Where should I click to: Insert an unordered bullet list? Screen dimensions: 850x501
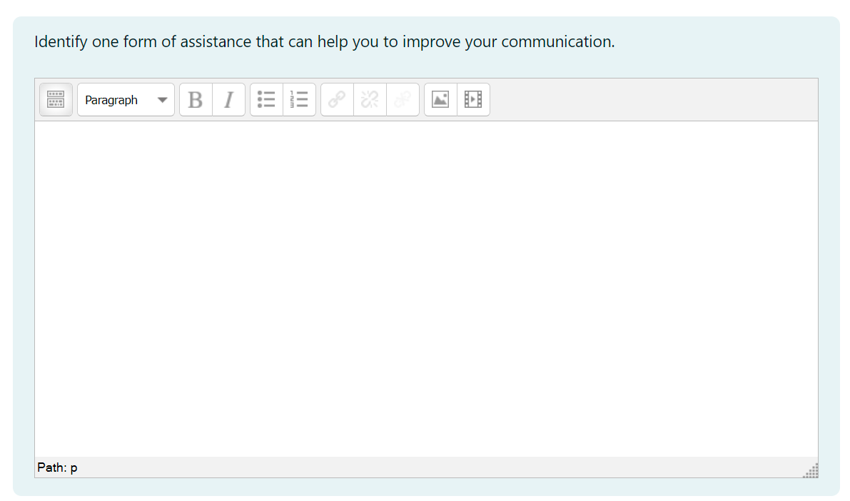point(265,99)
